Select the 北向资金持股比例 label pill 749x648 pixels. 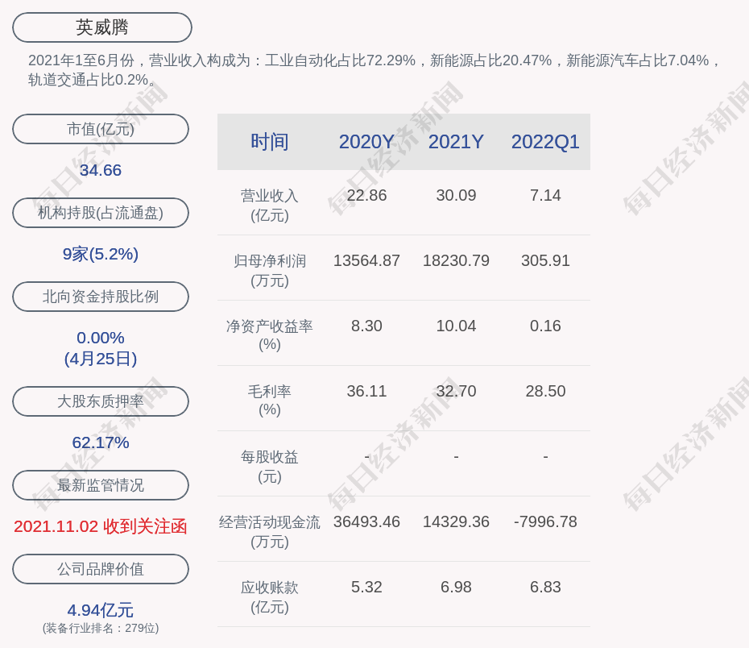tap(101, 297)
